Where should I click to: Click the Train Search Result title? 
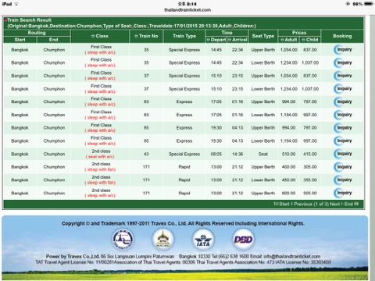click(x=29, y=20)
